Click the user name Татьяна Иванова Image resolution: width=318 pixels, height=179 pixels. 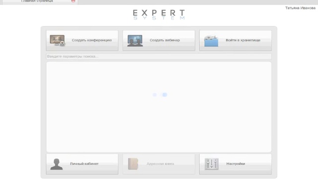click(x=300, y=8)
